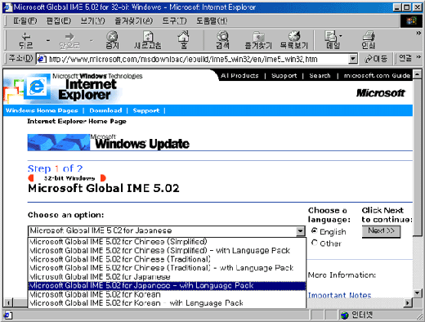Click the vertical scrollbar up arrow
The width and height of the screenshot is (425, 322).
[418, 74]
